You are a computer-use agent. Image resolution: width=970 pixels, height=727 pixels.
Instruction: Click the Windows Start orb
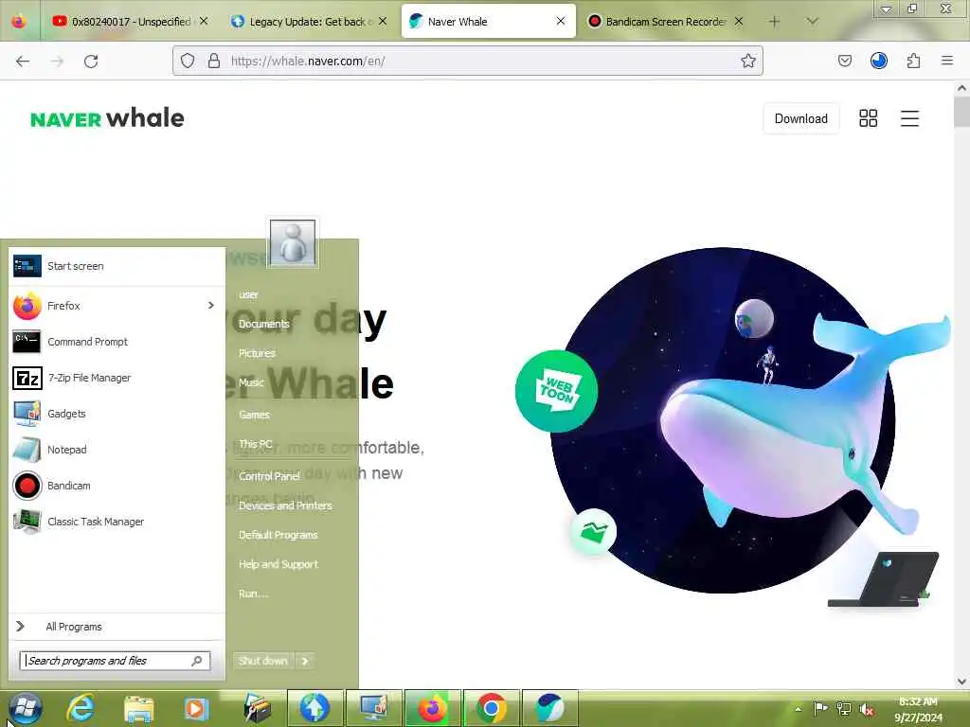click(26, 708)
